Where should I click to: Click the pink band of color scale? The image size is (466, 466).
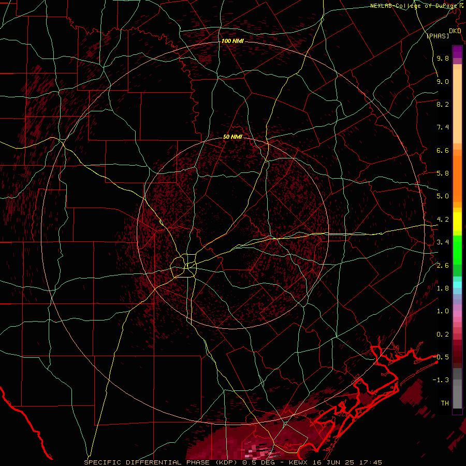(457, 314)
